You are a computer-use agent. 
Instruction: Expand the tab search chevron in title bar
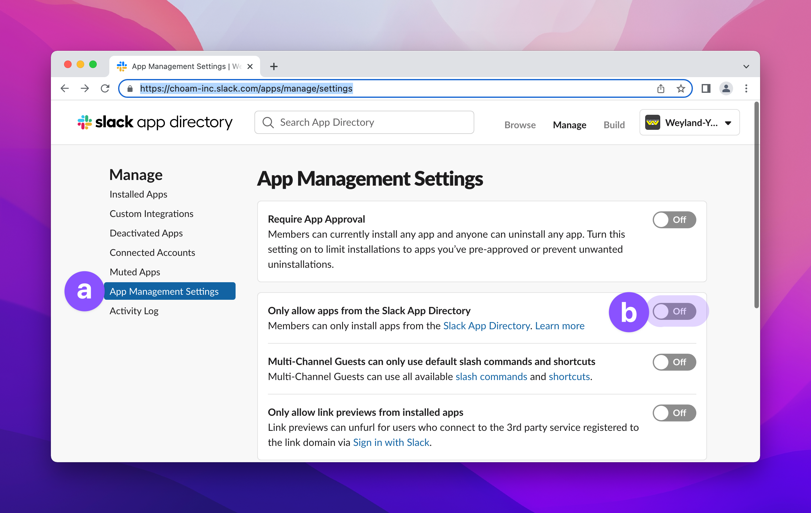tap(746, 66)
